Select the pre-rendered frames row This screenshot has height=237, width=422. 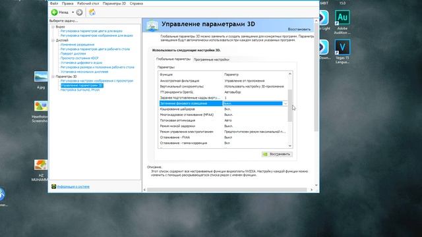click(224, 98)
